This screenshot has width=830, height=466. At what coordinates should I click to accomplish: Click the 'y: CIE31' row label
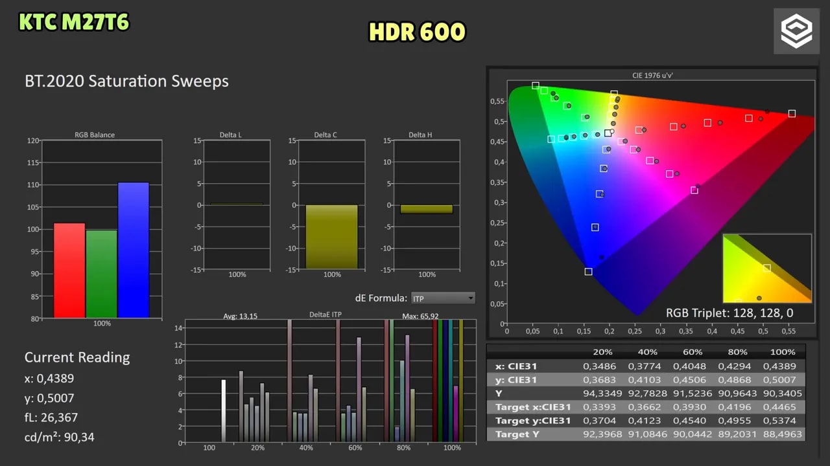(x=516, y=380)
